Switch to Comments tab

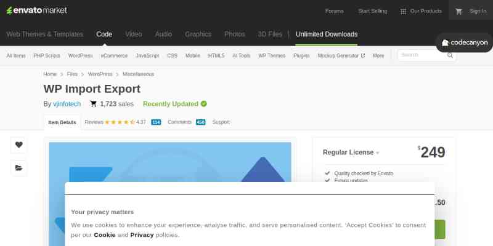[179, 122]
